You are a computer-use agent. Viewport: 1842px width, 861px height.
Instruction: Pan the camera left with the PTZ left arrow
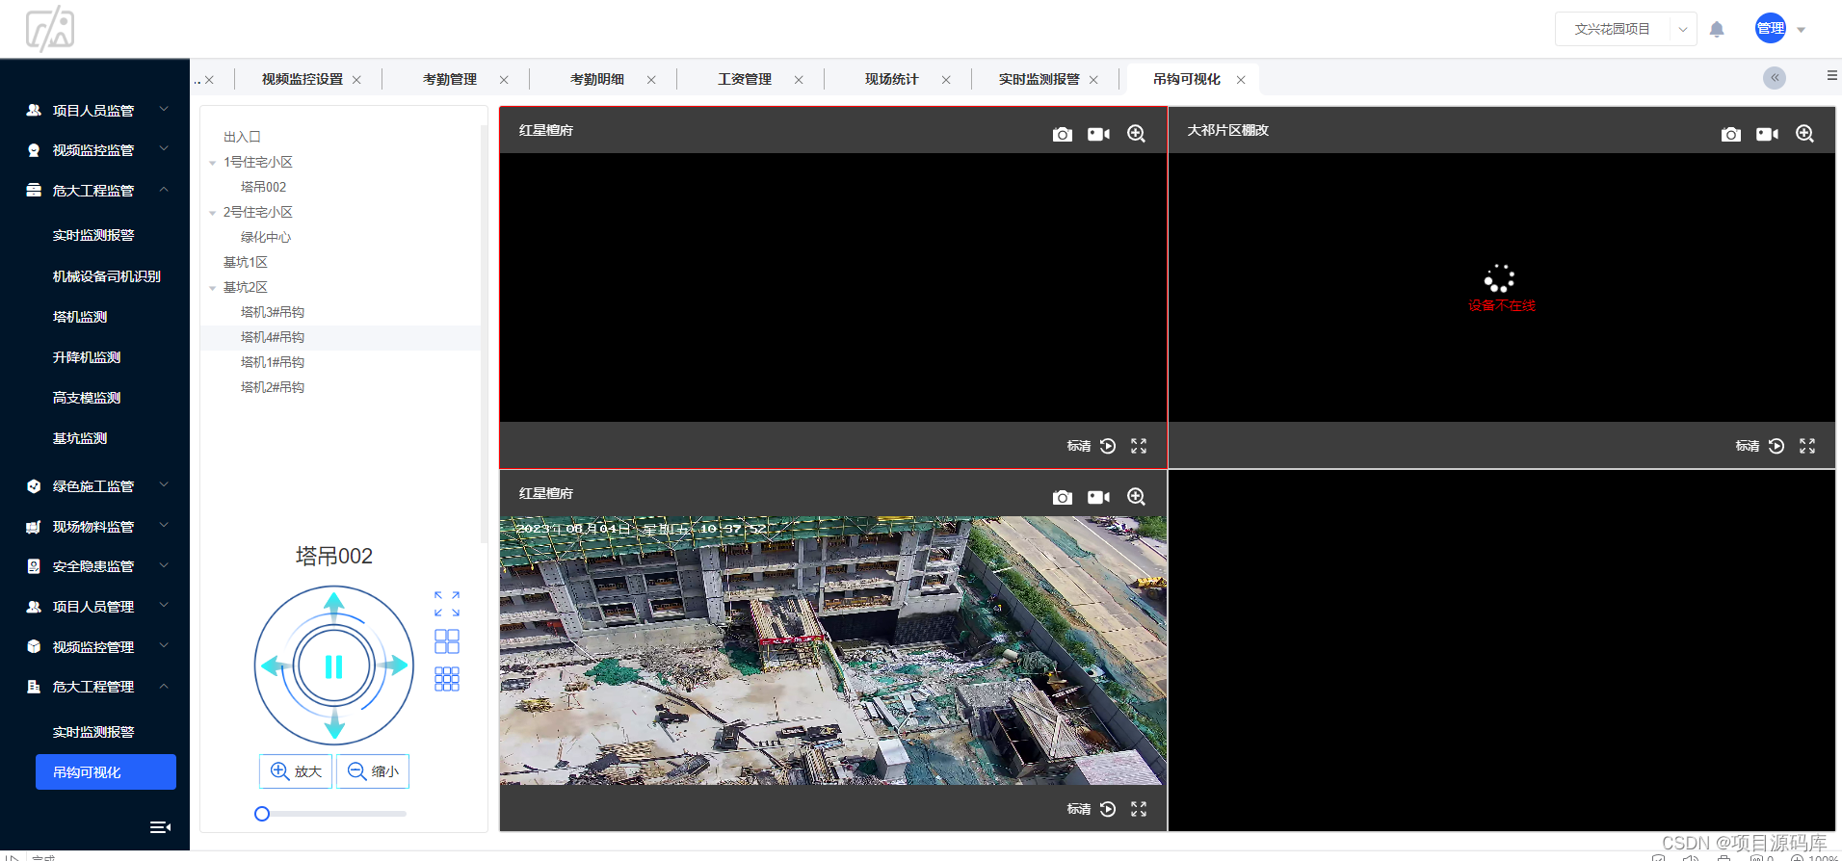click(276, 665)
